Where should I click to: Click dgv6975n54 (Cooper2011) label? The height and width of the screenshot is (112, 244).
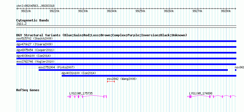click(x=35, y=50)
